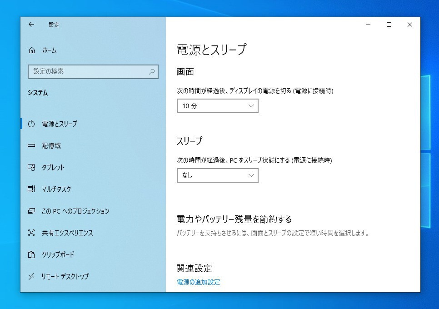Viewport: 439px width, 309px height.
Task: Open the 記憶域 settings page
Action: click(x=93, y=145)
